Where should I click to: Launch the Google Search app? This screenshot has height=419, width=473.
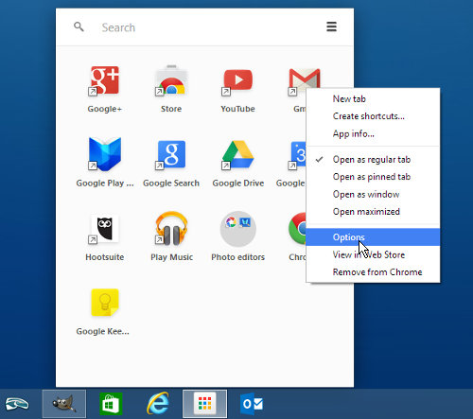(171, 154)
